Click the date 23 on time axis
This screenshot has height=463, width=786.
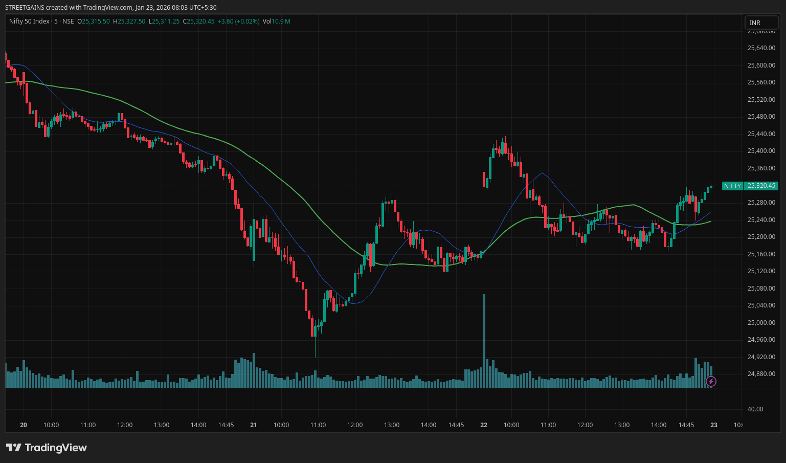(x=714, y=425)
